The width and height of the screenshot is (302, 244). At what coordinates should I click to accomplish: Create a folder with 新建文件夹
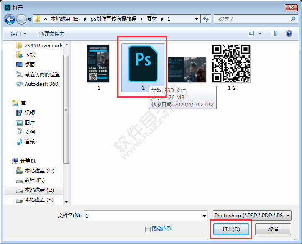click(52, 34)
